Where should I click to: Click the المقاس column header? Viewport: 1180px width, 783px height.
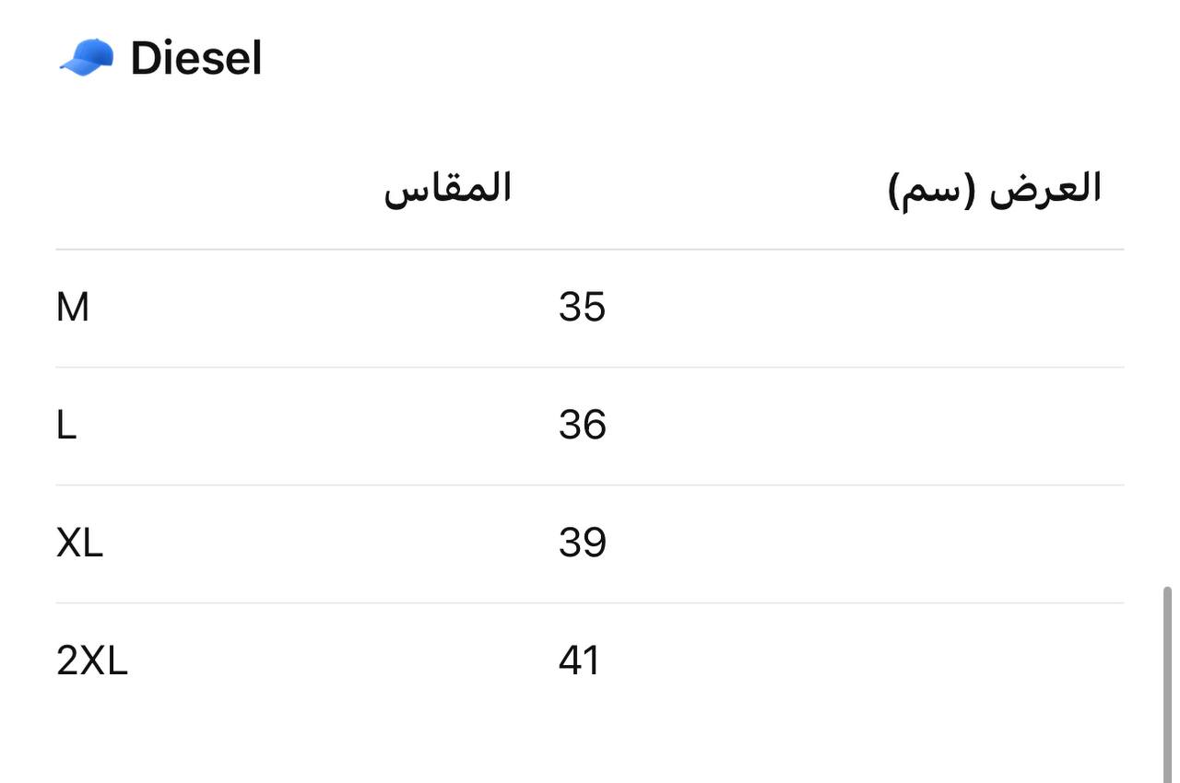(447, 188)
